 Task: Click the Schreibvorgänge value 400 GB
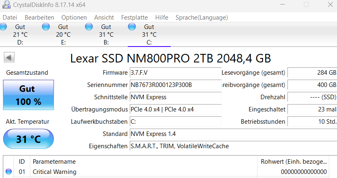(312, 85)
